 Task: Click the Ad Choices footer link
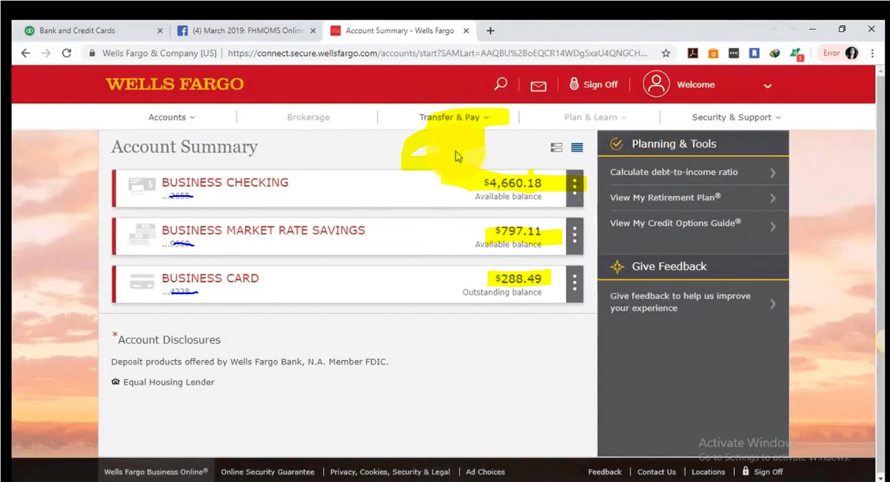(485, 472)
